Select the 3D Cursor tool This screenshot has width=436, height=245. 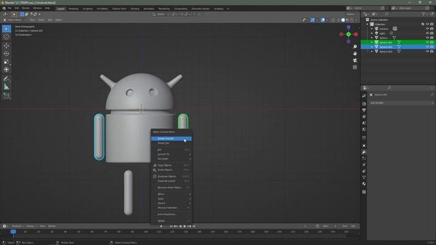tap(6, 37)
